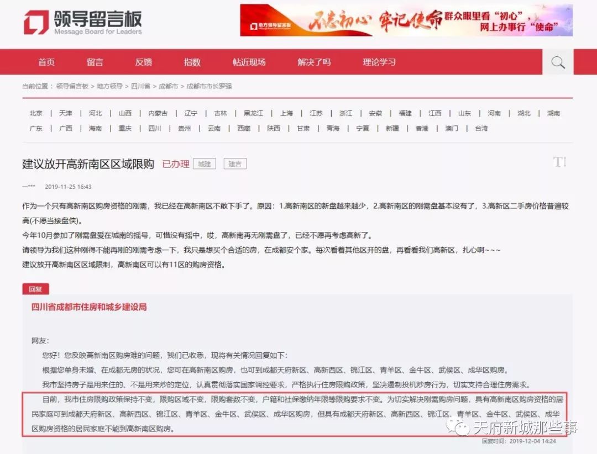Click the 建言 type tag

click(235, 164)
